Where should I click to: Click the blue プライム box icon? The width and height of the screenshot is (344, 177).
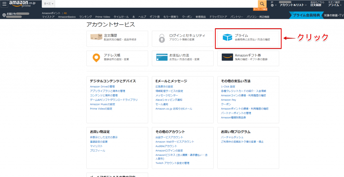point(227,37)
